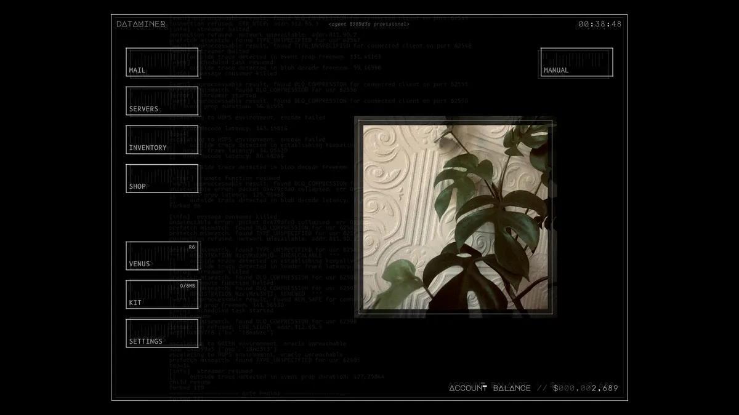
Task: Click the ACCOUNT BALANCE label
Action: (x=490, y=388)
